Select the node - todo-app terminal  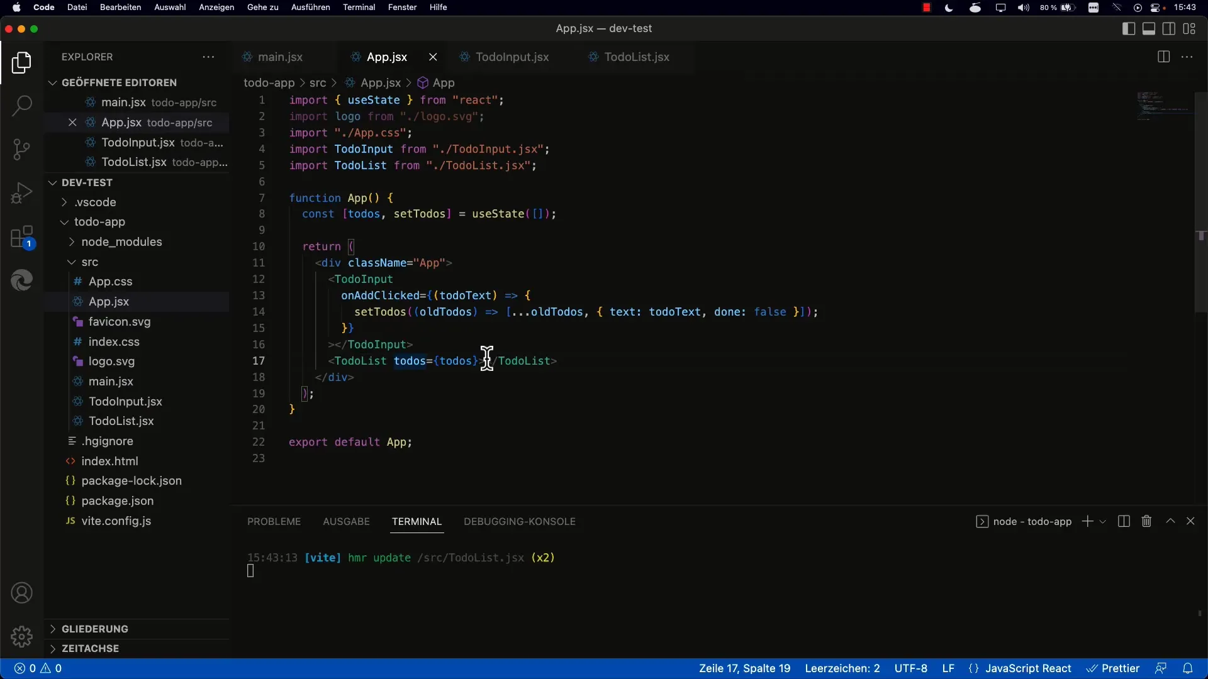[1024, 521]
